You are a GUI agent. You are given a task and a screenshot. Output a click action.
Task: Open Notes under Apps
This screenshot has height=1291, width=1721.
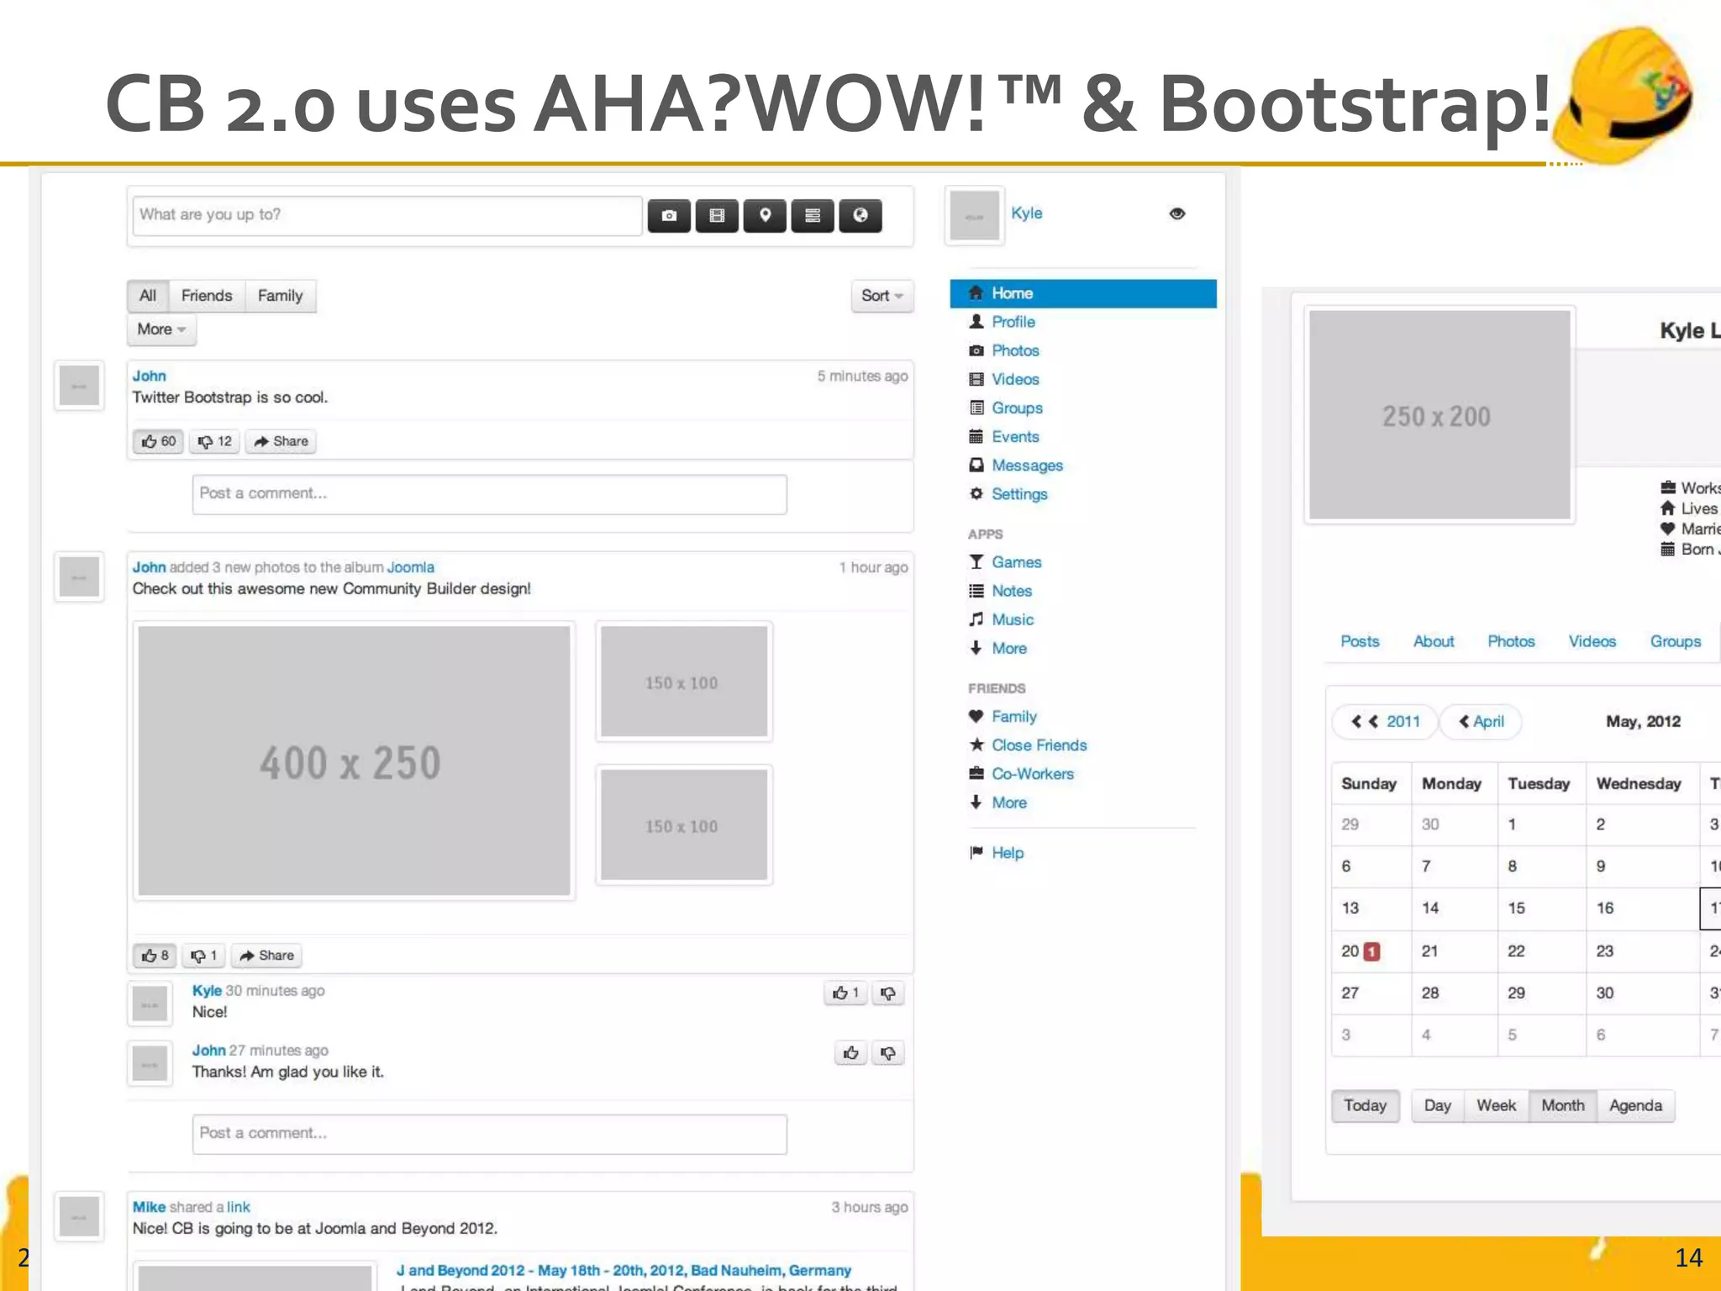tap(1011, 591)
